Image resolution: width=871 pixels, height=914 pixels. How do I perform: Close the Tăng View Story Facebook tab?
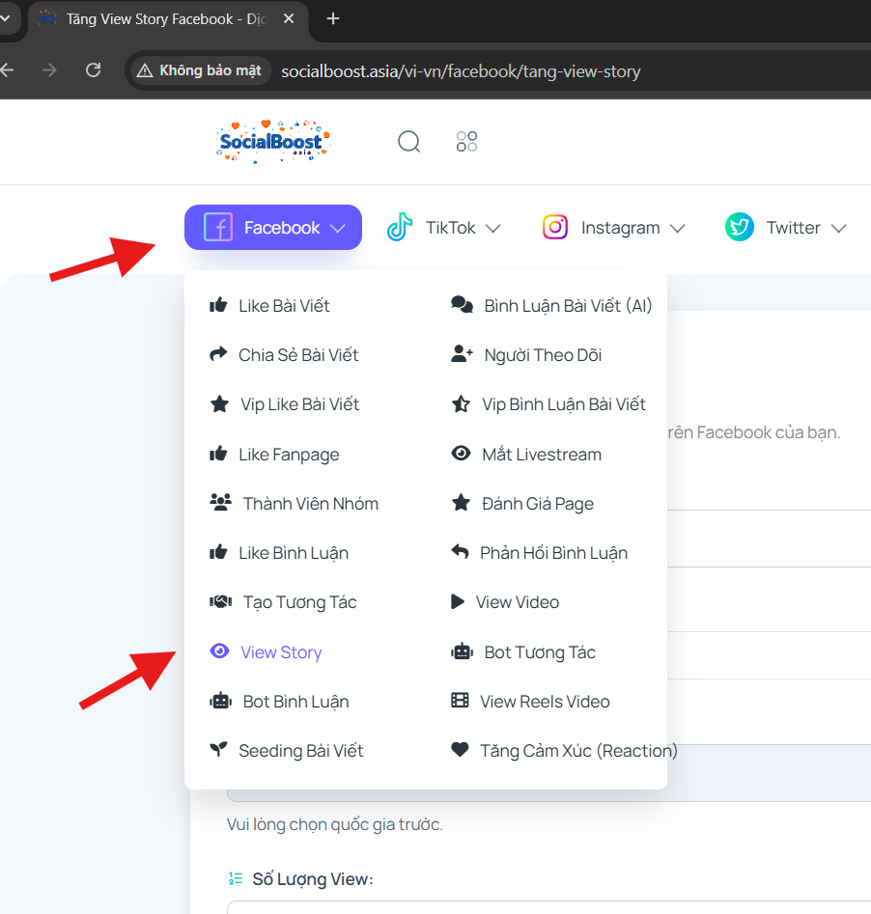[288, 18]
